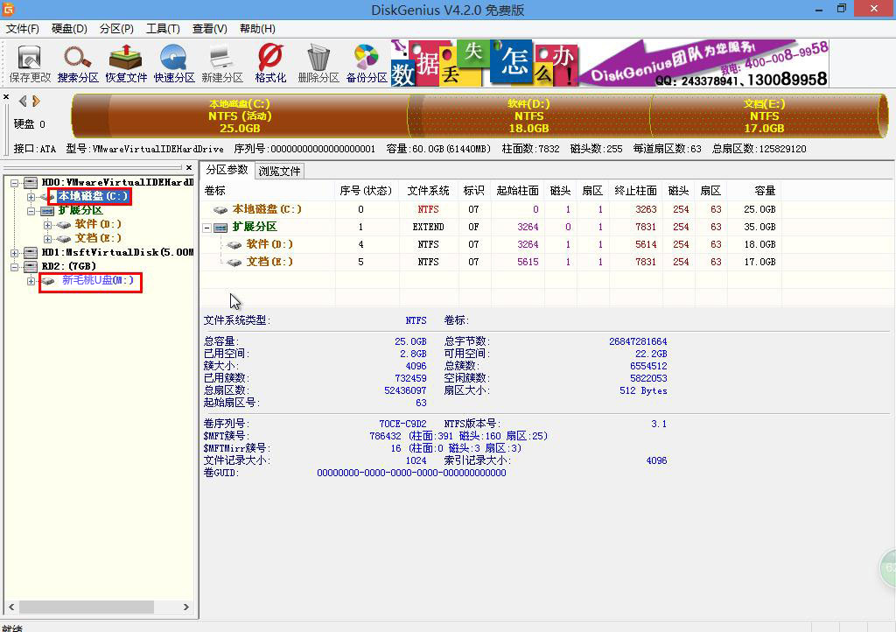Select 文档(E:) in the left tree
The width and height of the screenshot is (896, 632).
click(98, 238)
